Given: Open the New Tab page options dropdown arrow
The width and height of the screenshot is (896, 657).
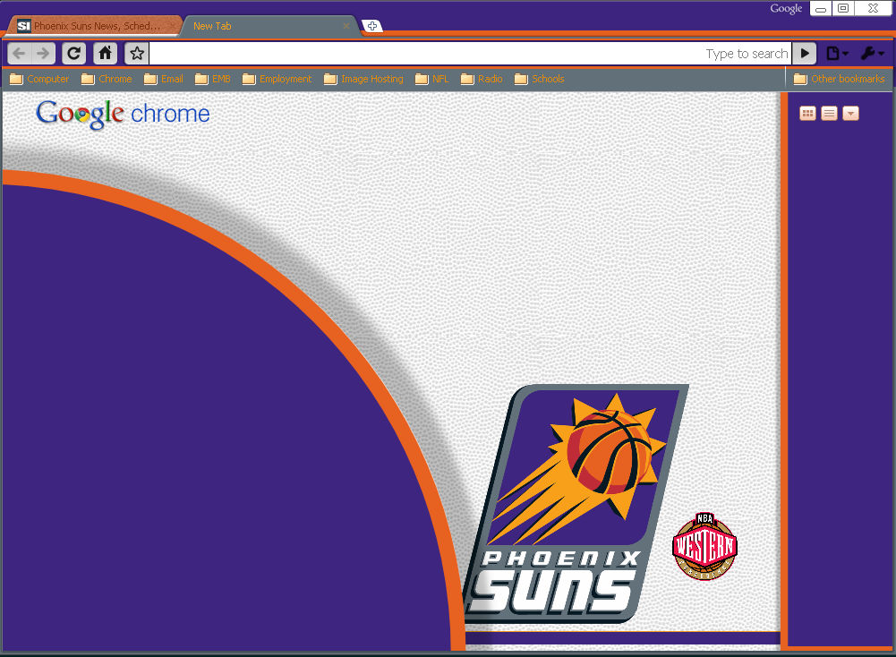Looking at the screenshot, I should pos(849,113).
